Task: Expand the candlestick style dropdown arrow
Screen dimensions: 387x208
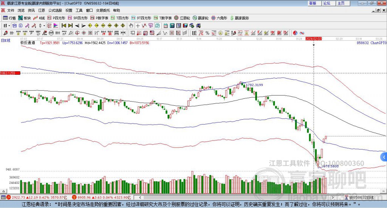Action: click(44, 26)
